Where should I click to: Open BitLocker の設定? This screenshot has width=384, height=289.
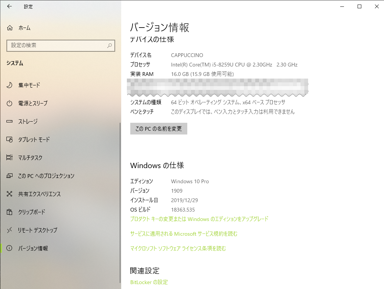point(149,282)
